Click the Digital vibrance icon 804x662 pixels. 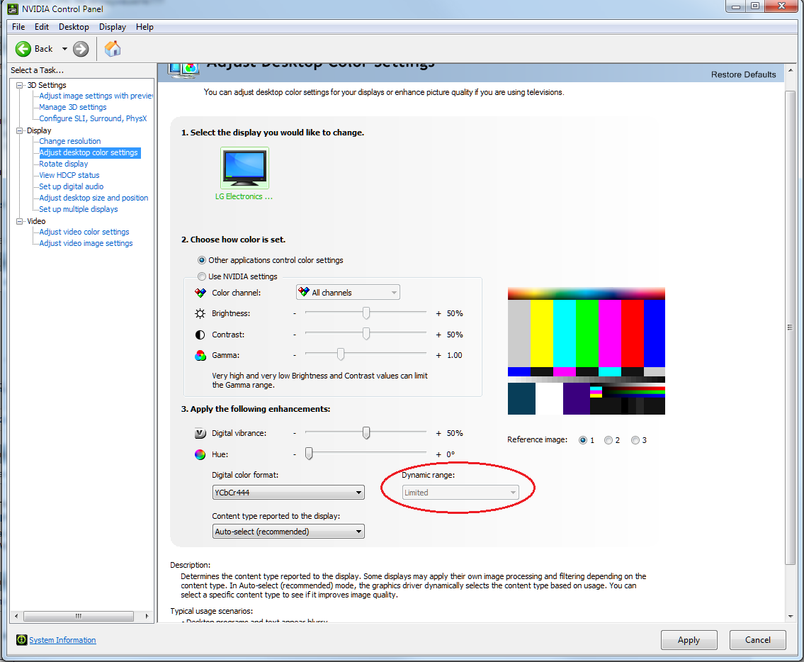click(x=200, y=433)
